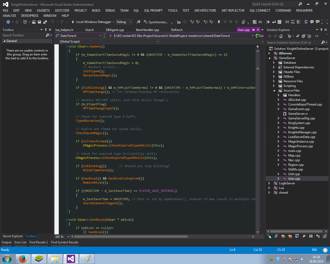Screen dimensions: 330x264
Task: Click the Open File toolbar icon
Action: [34, 22]
